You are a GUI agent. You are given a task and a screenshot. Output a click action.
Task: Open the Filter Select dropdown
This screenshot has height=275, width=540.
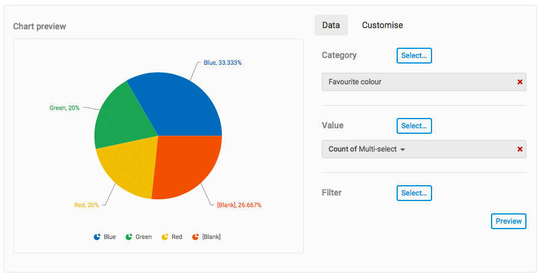pos(414,193)
